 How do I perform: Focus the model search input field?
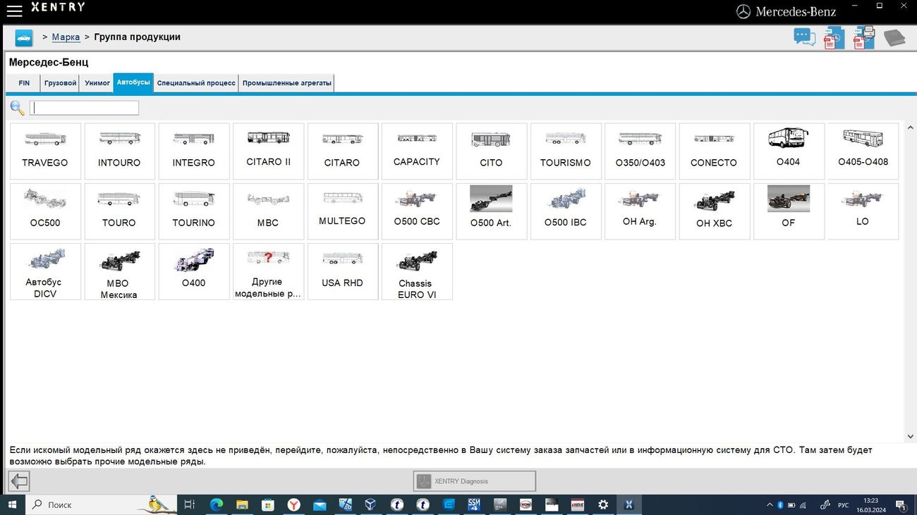pyautogui.click(x=84, y=108)
